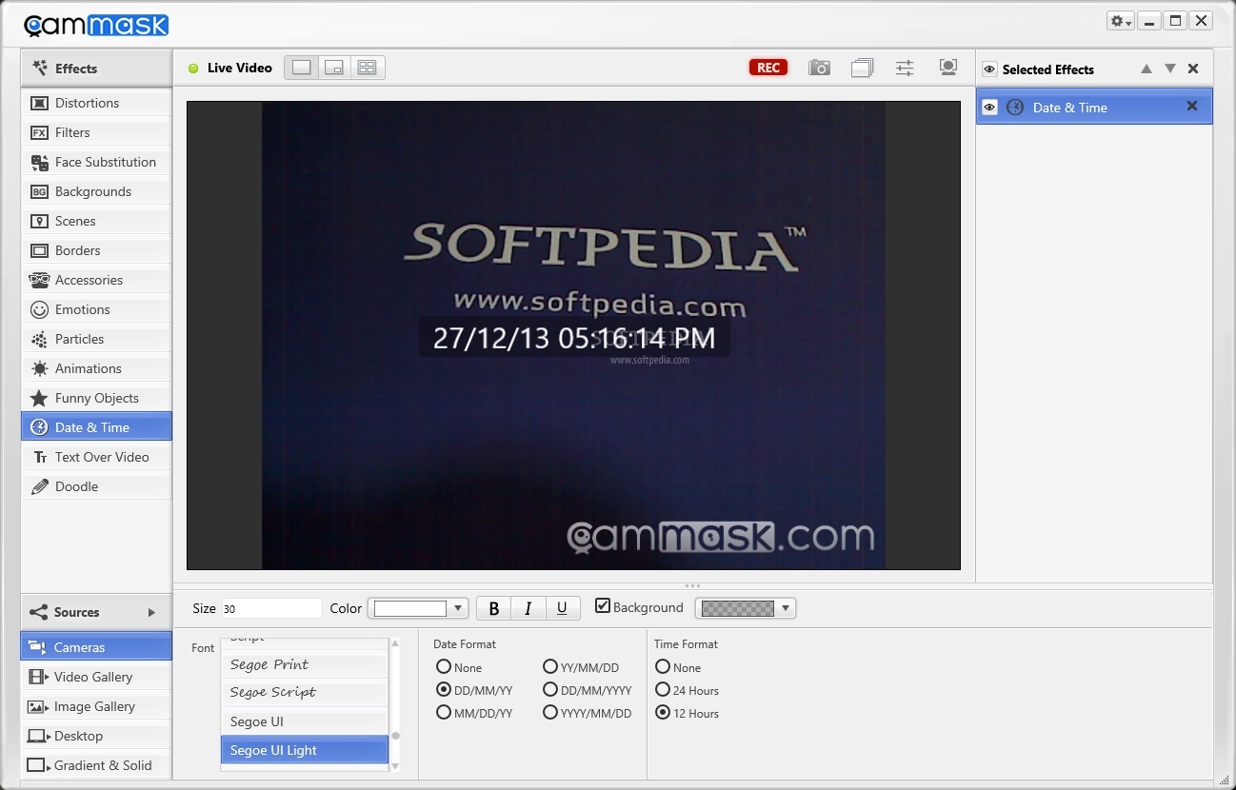Image resolution: width=1236 pixels, height=790 pixels.
Task: Select the Date & Time effect category
Action: point(96,427)
